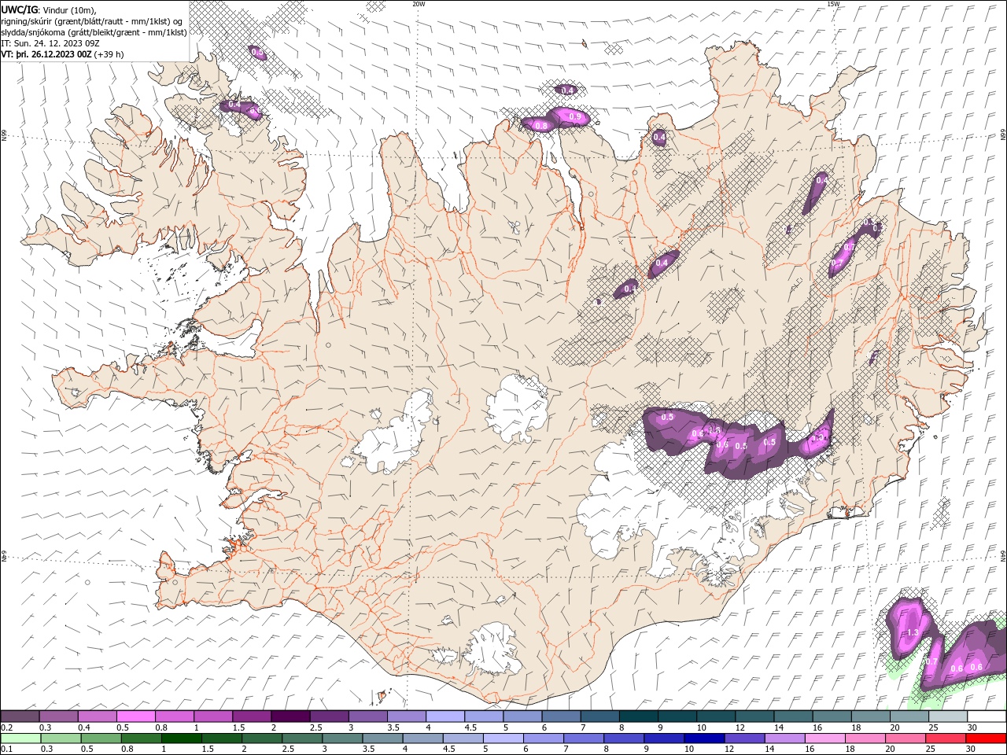
Task: Pick the darkest green 1–1.5 swatch, lower scale
Action: 181,738
